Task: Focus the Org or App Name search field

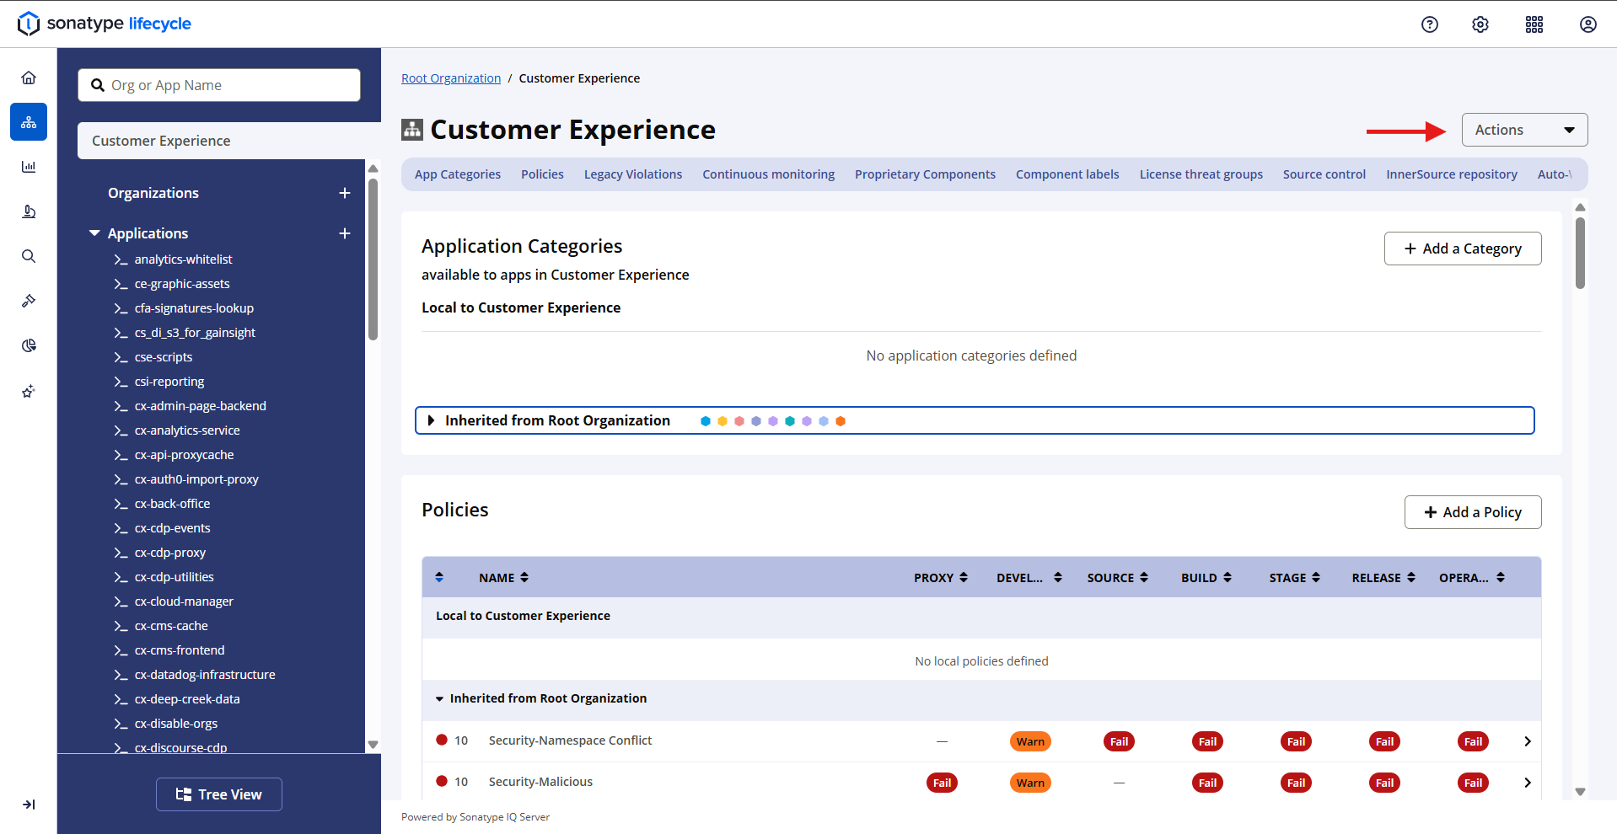Action: pyautogui.click(x=219, y=85)
